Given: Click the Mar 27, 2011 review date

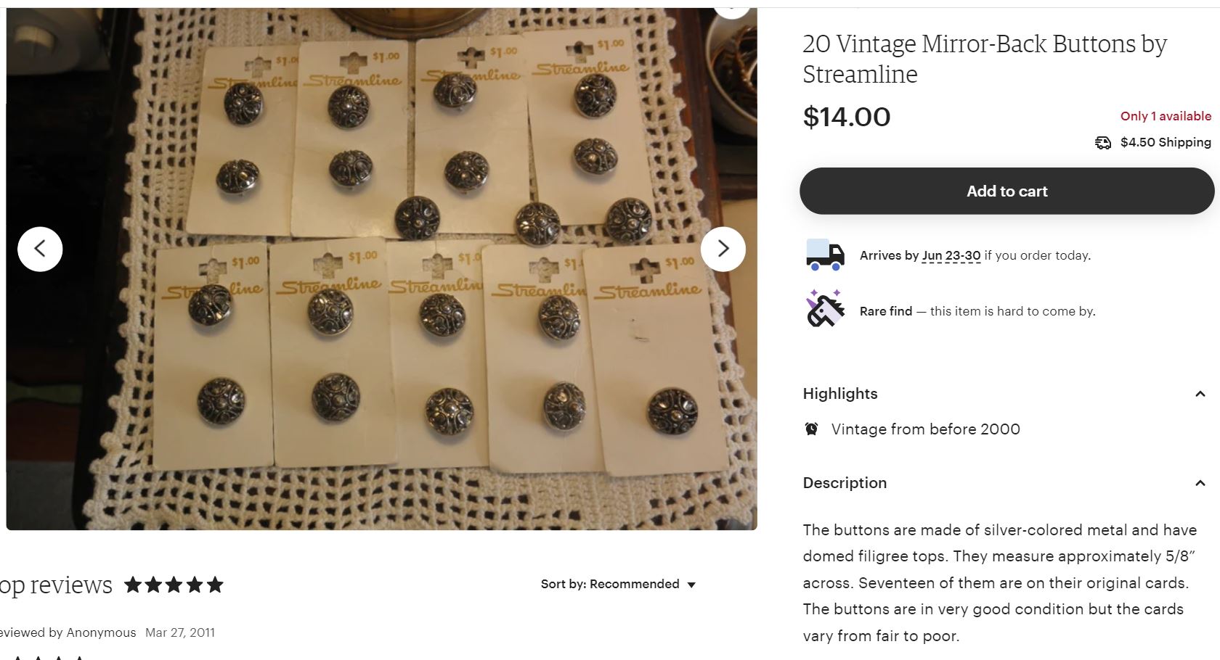Looking at the screenshot, I should tap(180, 632).
